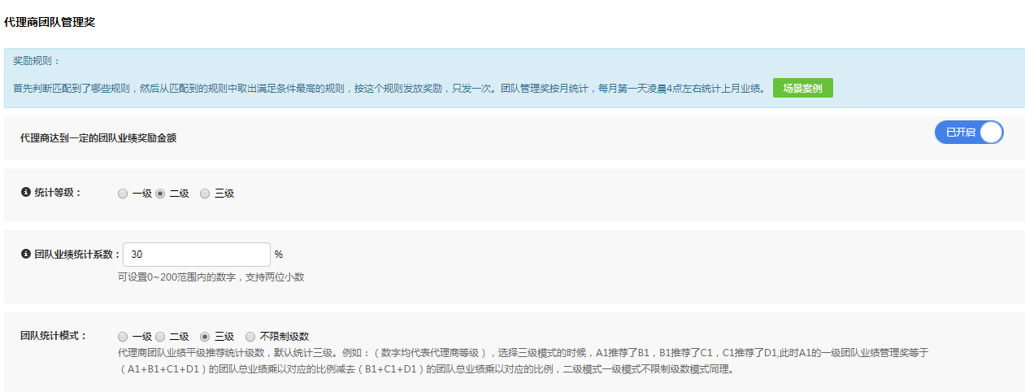Click the 奖励规则 label in the blue box
The width and height of the screenshot is (1025, 392).
coord(37,61)
